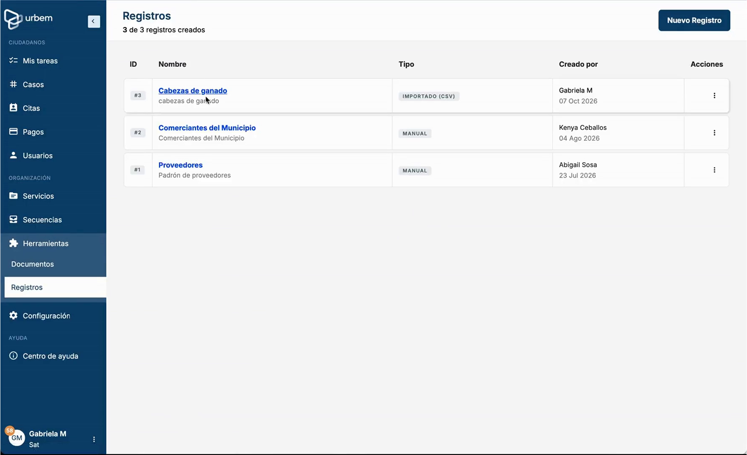Click Kenya Ceballos creator name
747x455 pixels.
[x=583, y=127]
